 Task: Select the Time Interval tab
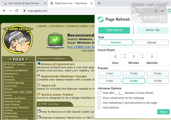point(114,30)
